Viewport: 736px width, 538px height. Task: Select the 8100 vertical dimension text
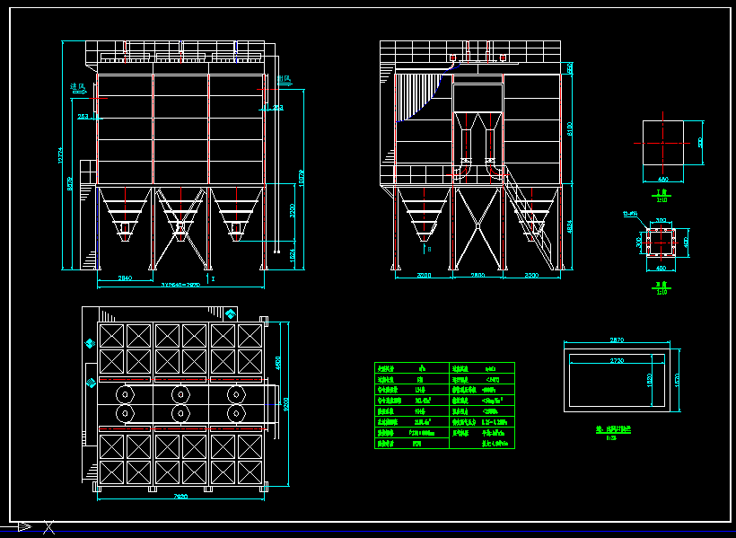click(x=570, y=128)
